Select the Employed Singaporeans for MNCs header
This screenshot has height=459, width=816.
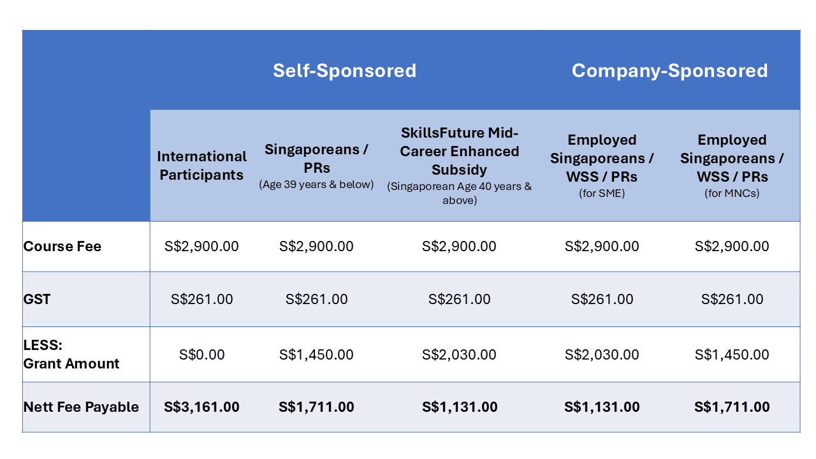(732, 166)
